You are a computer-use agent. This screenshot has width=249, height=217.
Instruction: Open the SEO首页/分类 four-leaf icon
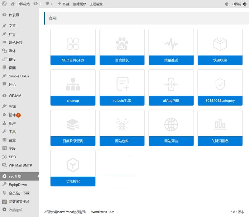click(73, 44)
